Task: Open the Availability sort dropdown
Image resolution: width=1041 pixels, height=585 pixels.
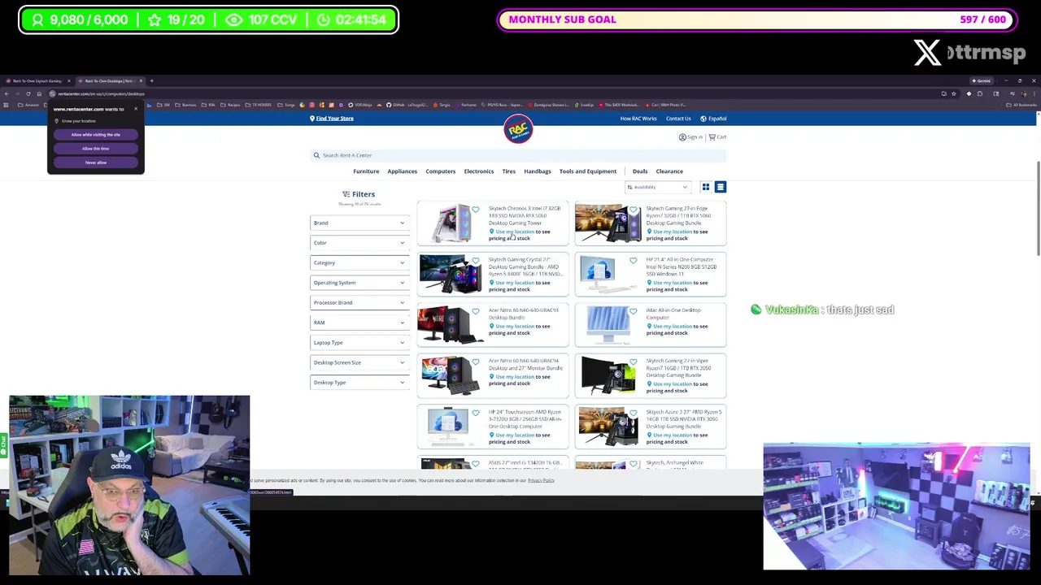Action: coord(657,187)
